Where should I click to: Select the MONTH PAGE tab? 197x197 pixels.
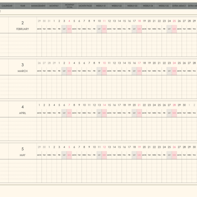85,6
